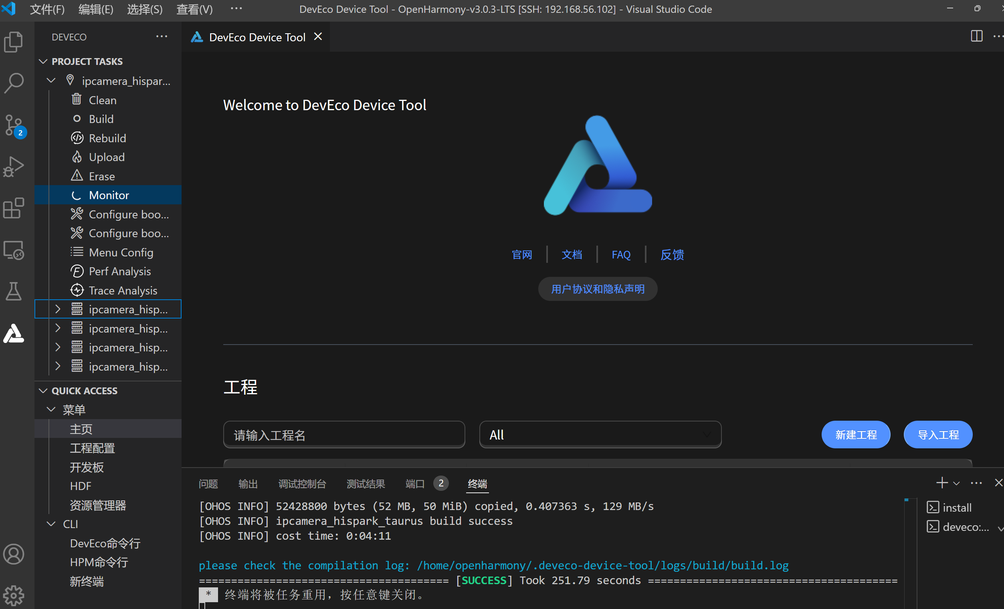Image resolution: width=1004 pixels, height=609 pixels.
Task: Open terminal launch profile dropdown arrow
Action: (x=956, y=484)
